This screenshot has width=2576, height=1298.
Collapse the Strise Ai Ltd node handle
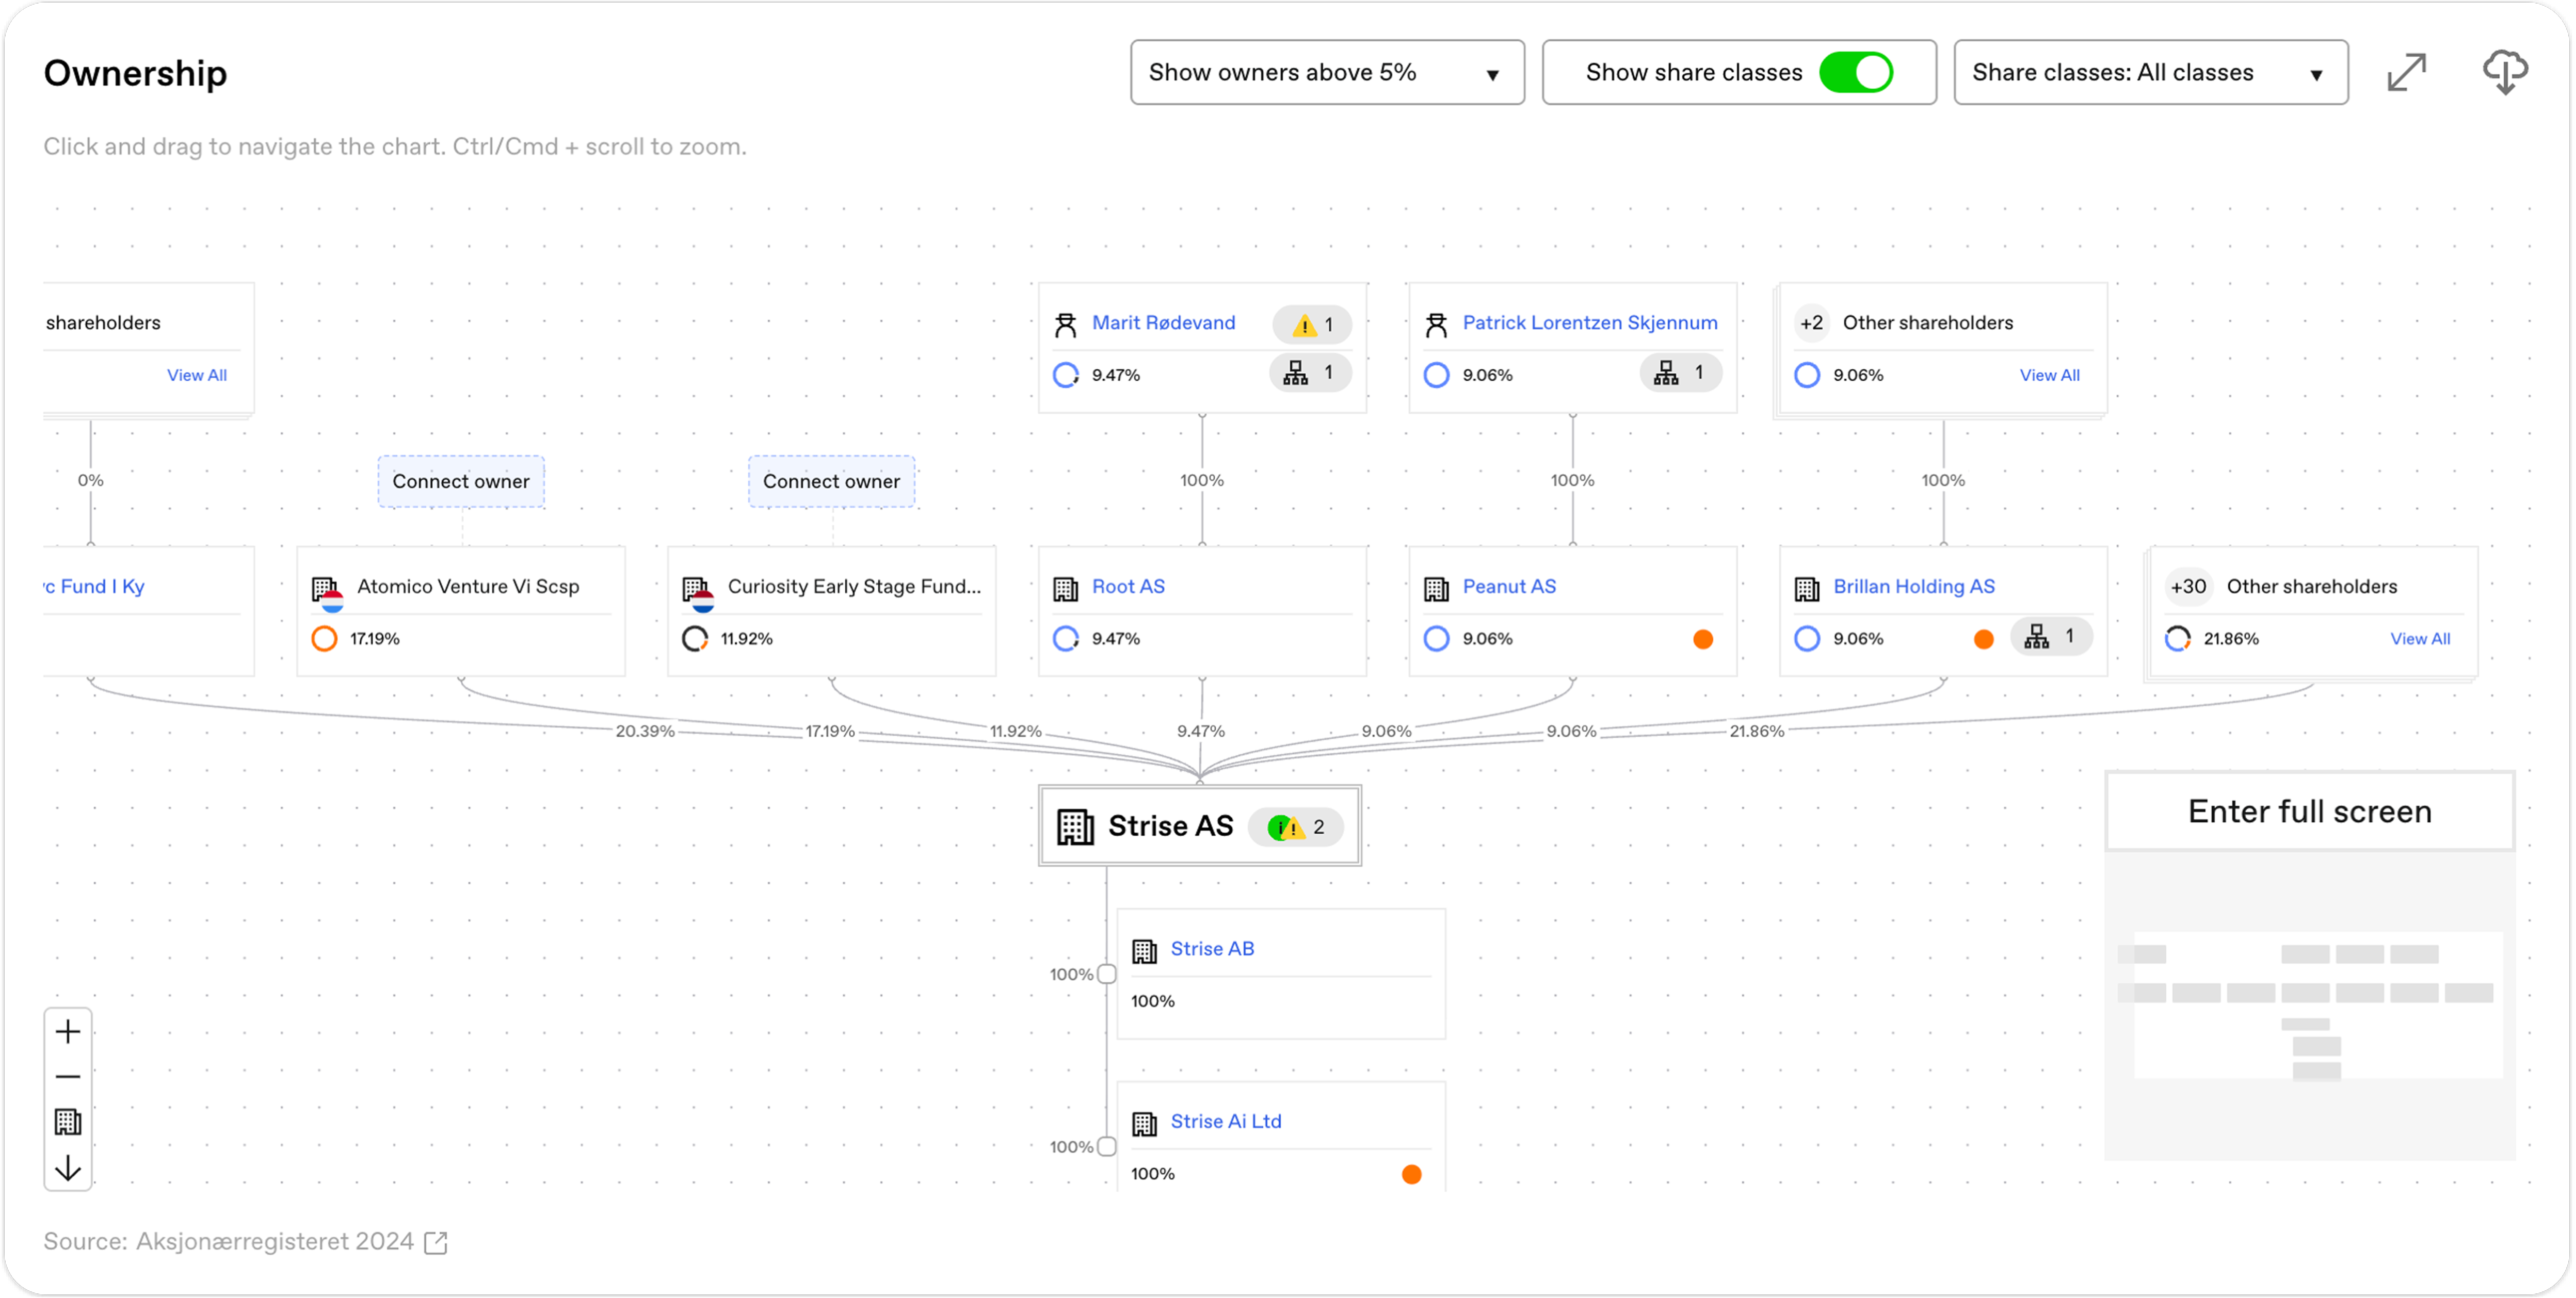(1106, 1146)
